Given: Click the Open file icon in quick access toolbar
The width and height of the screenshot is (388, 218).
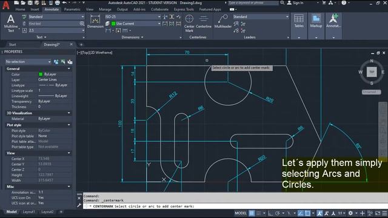Looking at the screenshot, I should [x=23, y=2].
